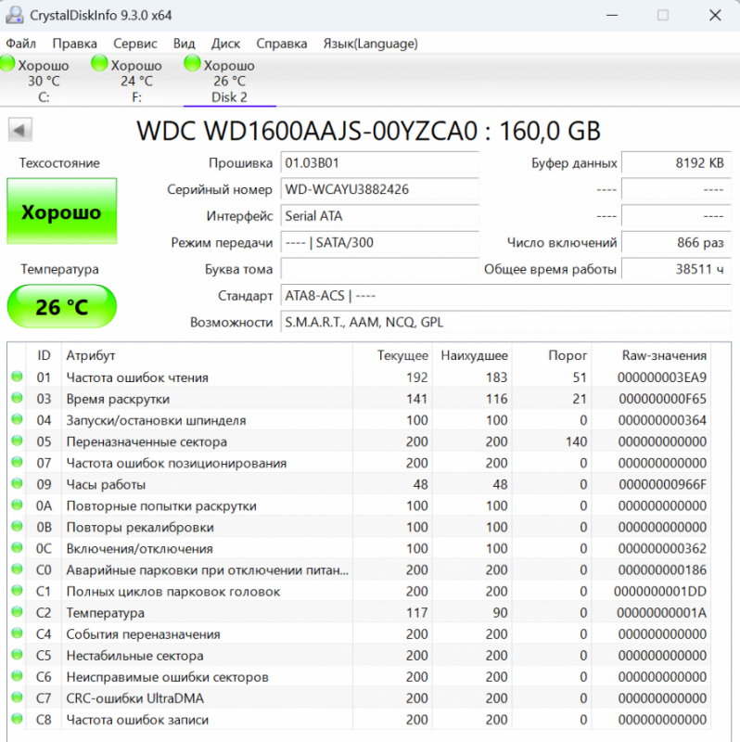
Task: Click the status dot for Полных циклов парковок головок
Action: [x=17, y=591]
